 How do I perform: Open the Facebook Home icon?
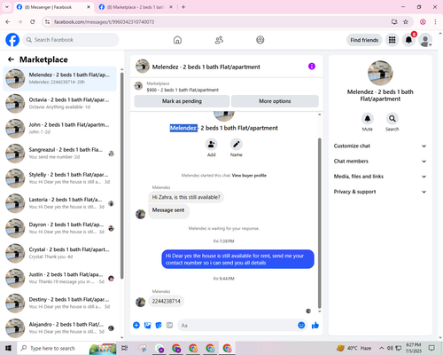click(177, 40)
